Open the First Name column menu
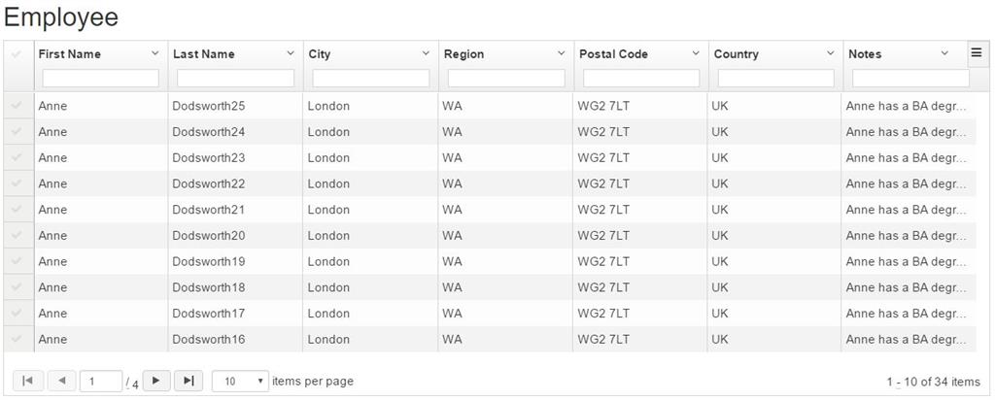Viewport: 995px width, 400px height. pos(155,53)
